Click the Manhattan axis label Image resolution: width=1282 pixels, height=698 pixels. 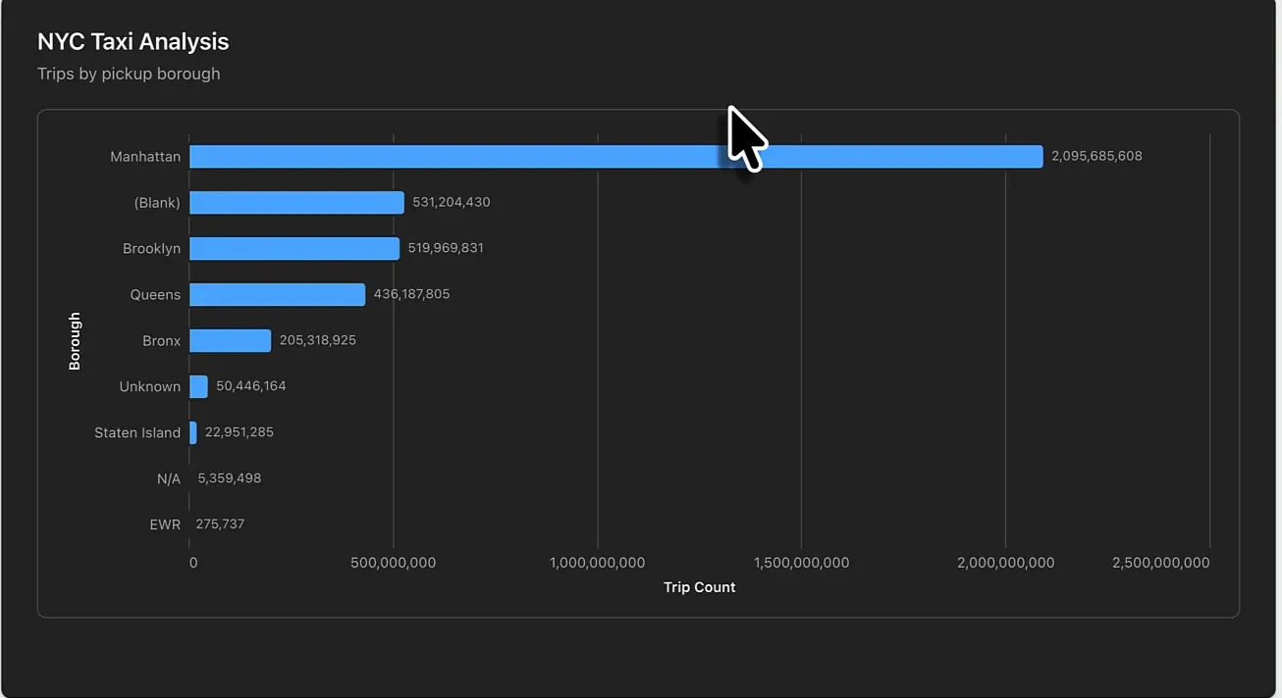[x=145, y=157]
